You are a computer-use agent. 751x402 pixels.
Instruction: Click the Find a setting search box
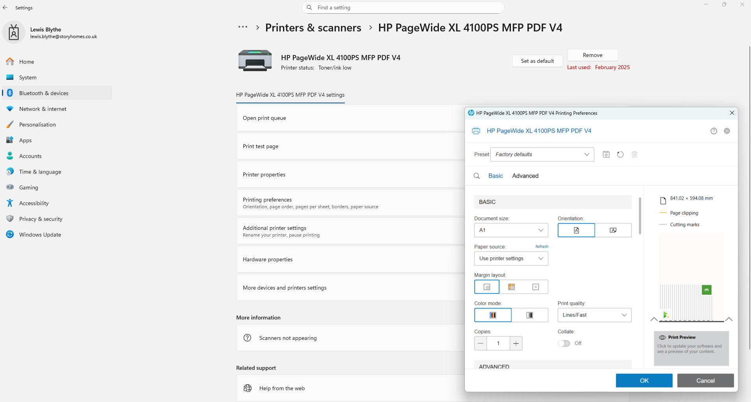pyautogui.click(x=403, y=7)
